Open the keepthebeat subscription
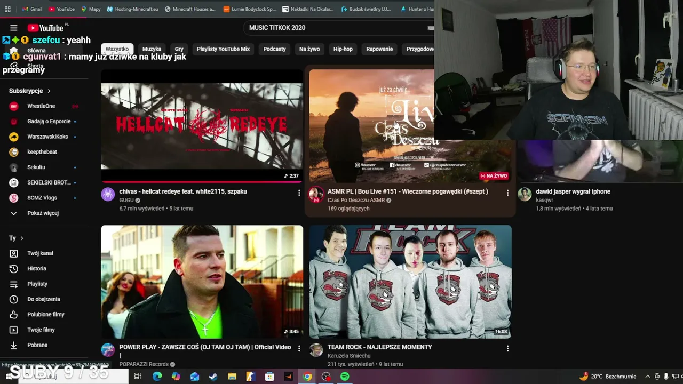Image resolution: width=683 pixels, height=384 pixels. [43, 152]
